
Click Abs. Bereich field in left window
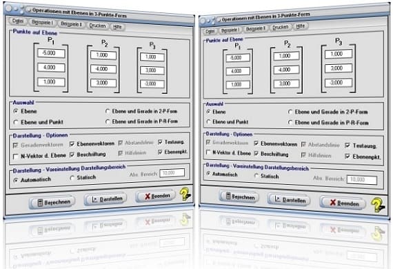click(x=172, y=172)
